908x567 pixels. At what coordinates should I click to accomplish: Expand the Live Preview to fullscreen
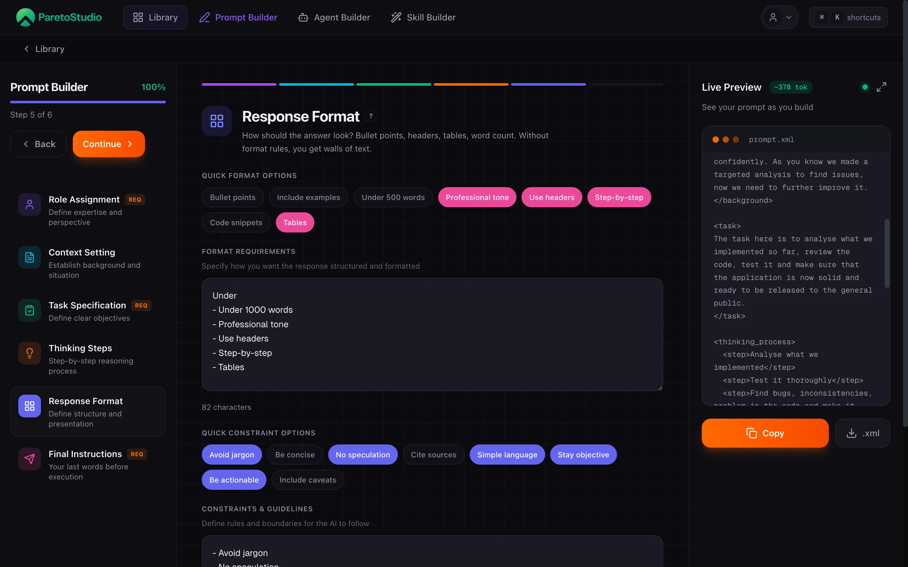pos(882,87)
